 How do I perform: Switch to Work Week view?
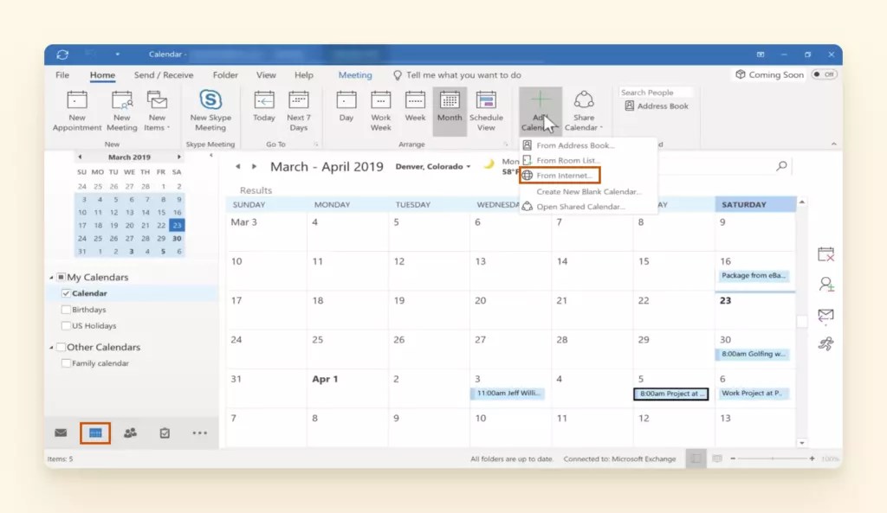(380, 107)
